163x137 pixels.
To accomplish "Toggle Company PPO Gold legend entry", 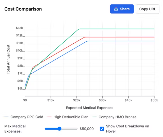I will (x=27, y=117).
